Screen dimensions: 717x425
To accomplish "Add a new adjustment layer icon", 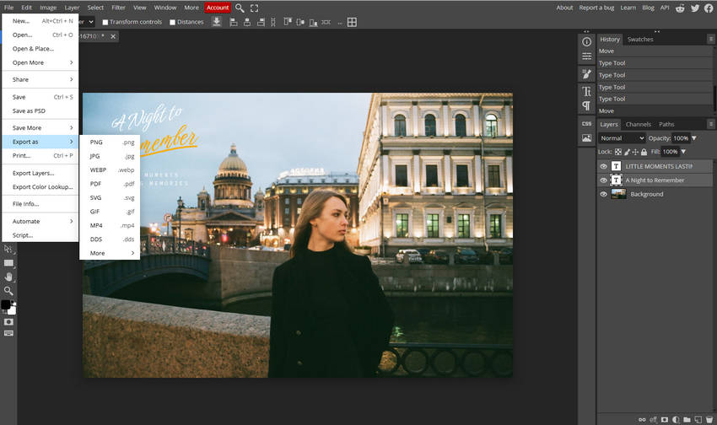I will pos(676,419).
